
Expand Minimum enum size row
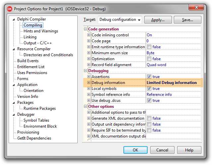pos(89,53)
